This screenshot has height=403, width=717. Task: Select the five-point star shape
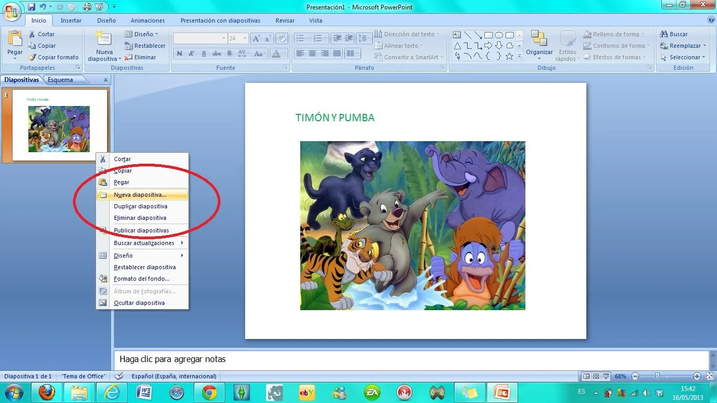(x=509, y=56)
